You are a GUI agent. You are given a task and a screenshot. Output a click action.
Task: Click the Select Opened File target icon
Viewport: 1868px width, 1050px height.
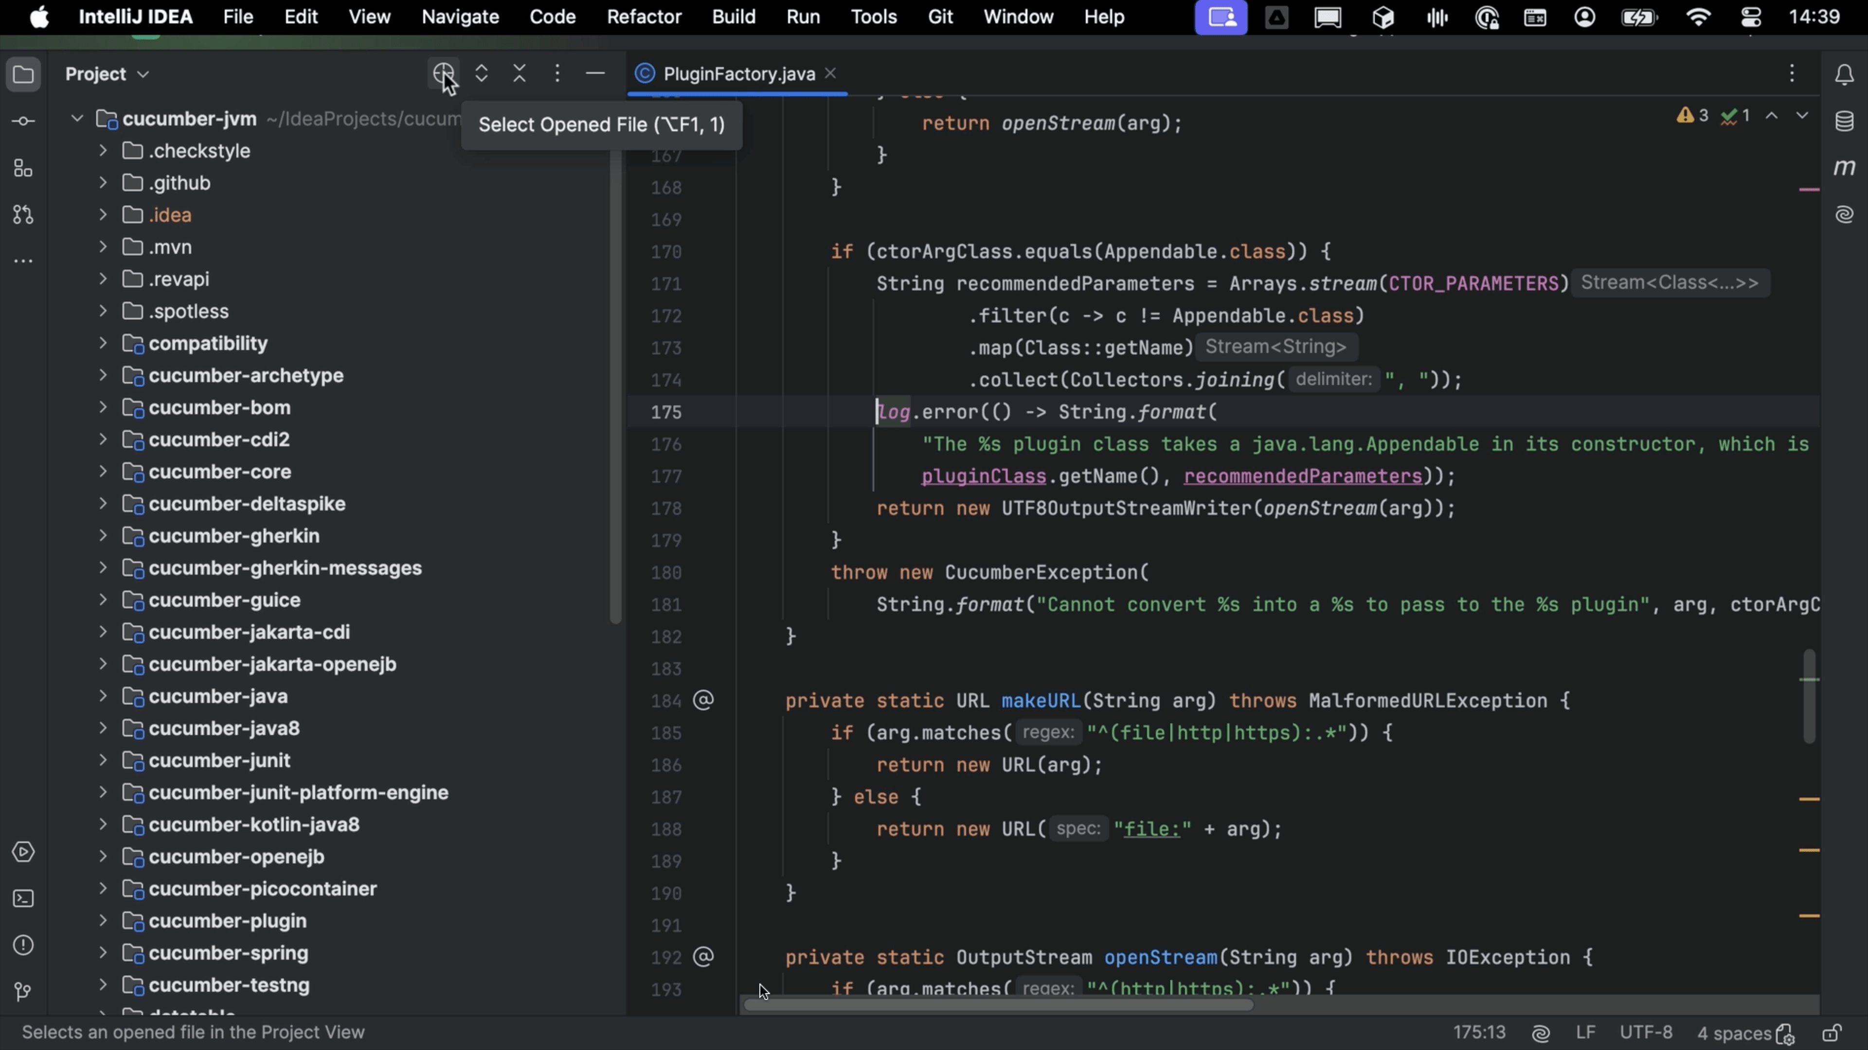tap(443, 73)
